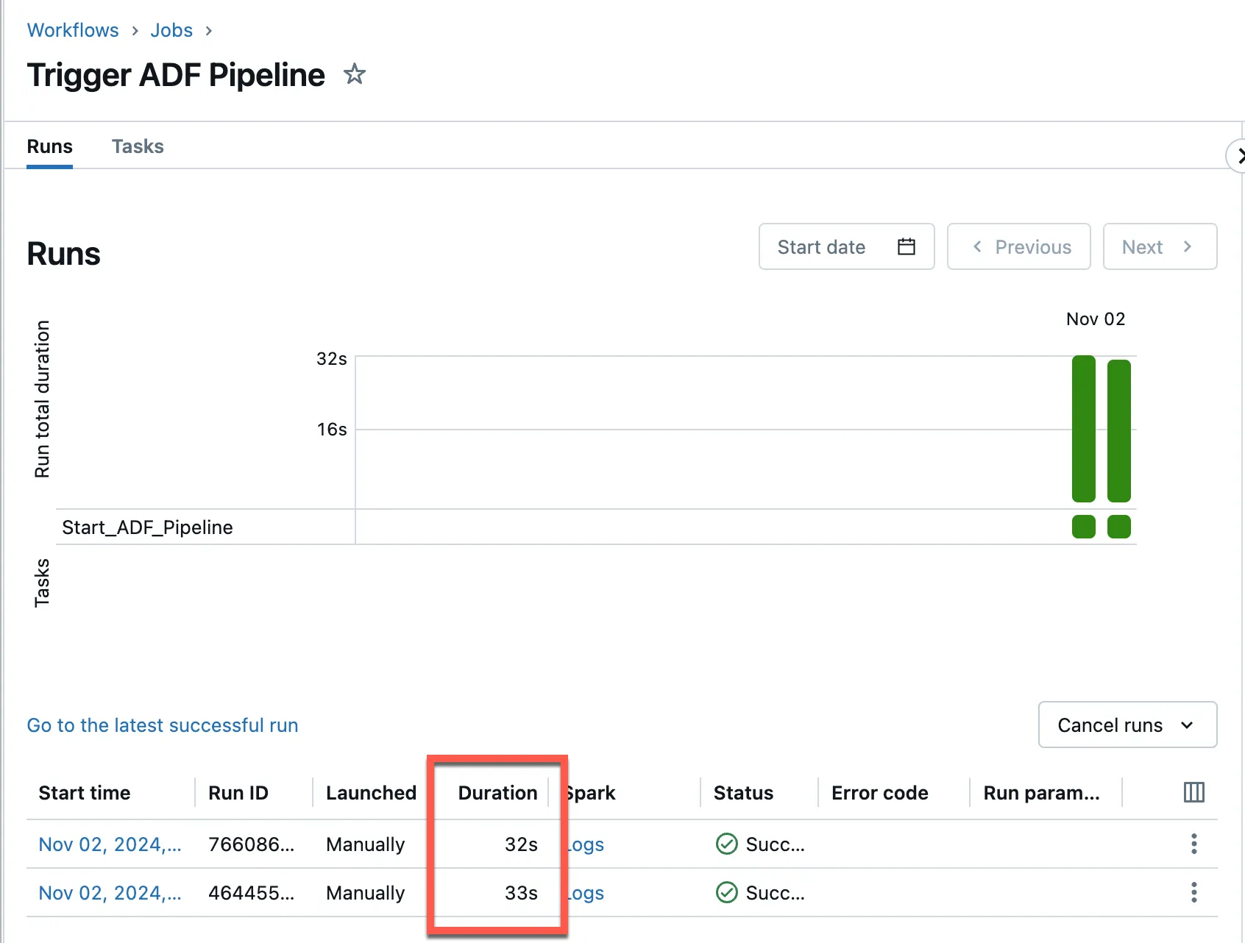Open kebab menu for the 33s run
1245x943 pixels.
click(1193, 892)
